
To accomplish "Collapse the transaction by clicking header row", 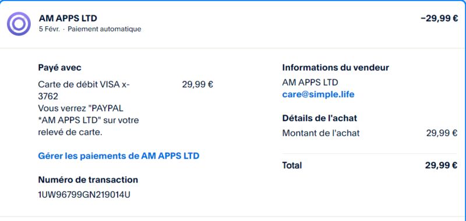I will pos(232,24).
